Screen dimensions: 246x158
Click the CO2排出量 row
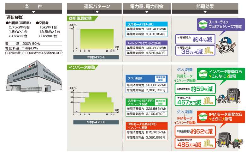point(34,53)
